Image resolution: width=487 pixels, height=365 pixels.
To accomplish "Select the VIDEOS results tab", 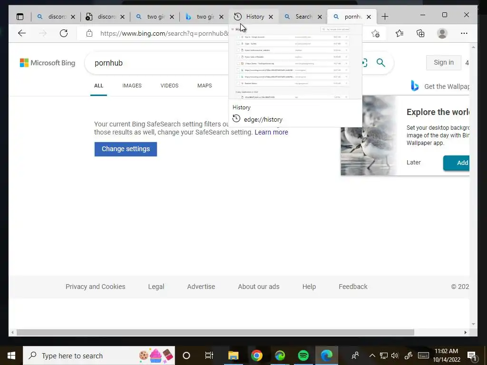I will click(x=169, y=86).
